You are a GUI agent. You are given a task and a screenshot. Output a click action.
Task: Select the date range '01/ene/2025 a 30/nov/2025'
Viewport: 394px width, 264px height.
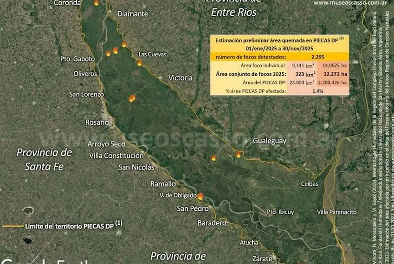click(279, 48)
